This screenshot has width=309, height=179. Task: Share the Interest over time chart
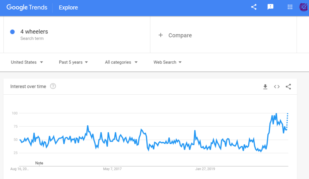click(x=288, y=86)
